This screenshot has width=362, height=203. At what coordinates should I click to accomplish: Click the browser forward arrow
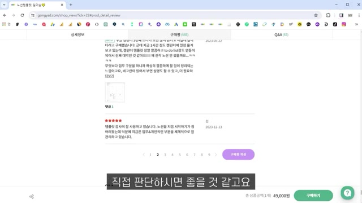[14, 15]
